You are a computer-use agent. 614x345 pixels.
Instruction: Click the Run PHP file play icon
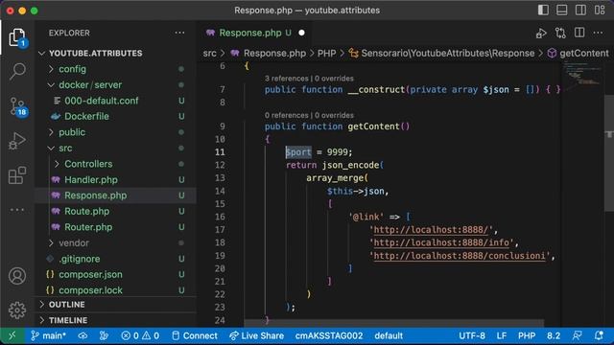(541, 34)
